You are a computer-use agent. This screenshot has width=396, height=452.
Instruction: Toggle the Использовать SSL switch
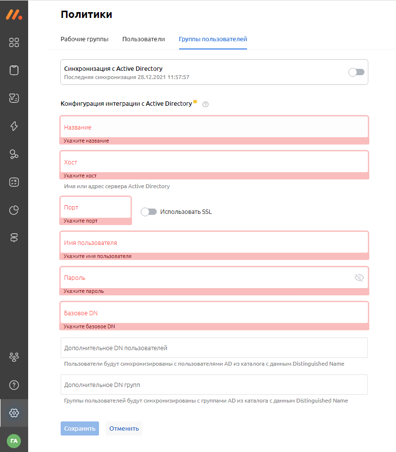(x=148, y=212)
